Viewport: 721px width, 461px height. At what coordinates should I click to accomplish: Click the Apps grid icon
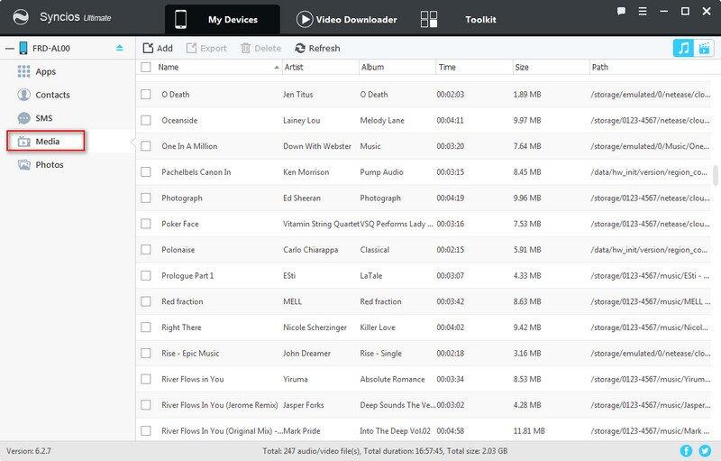coord(23,71)
